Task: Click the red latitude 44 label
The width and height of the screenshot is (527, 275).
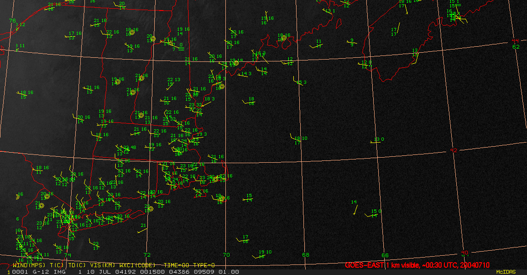Action: [x=515, y=41]
